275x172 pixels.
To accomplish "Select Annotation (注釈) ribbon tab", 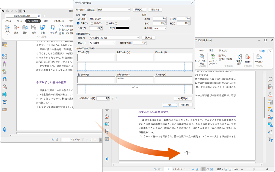I will click(x=46, y=21).
